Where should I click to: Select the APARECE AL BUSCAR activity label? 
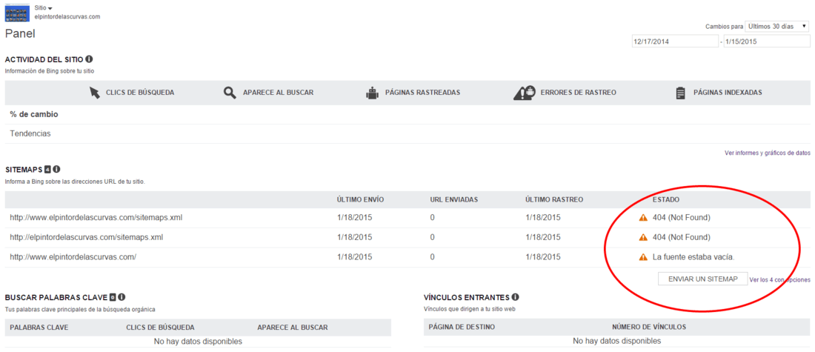278,93
